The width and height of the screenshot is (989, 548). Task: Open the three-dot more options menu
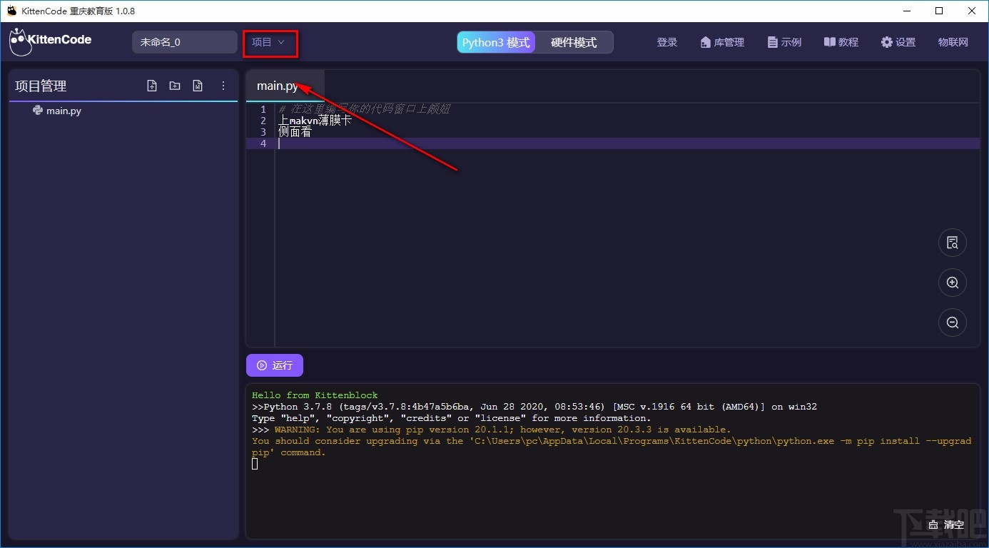(223, 86)
